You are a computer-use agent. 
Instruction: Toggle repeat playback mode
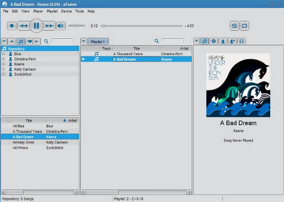click(x=244, y=26)
